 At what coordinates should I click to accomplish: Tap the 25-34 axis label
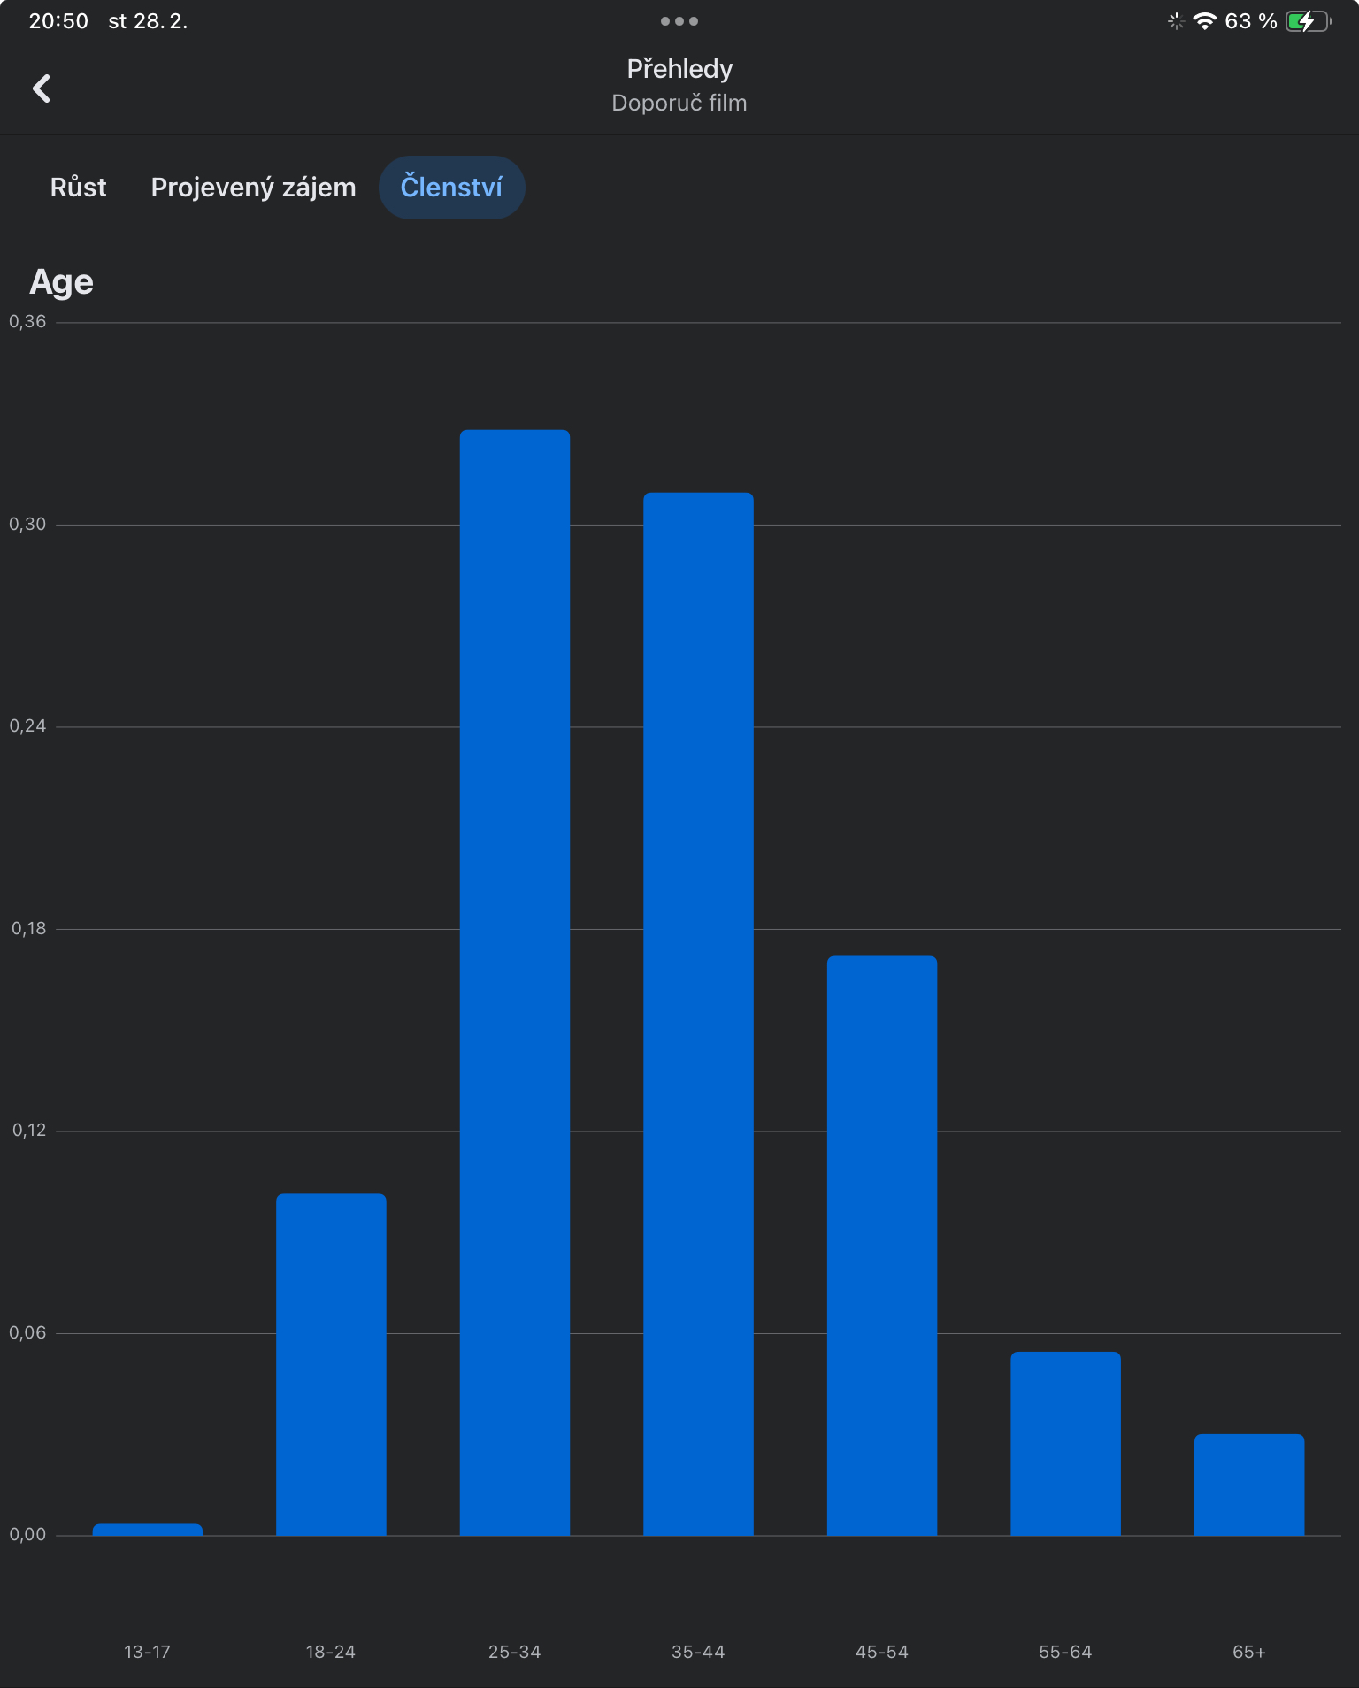515,1652
